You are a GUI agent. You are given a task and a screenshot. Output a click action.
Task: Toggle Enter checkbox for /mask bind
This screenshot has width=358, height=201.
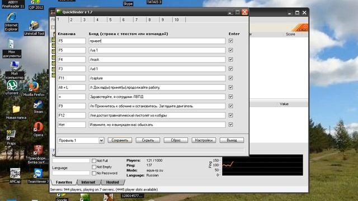coord(230,60)
